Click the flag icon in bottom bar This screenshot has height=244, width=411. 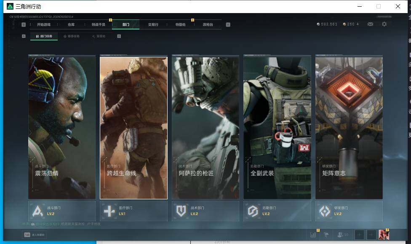coord(326,235)
